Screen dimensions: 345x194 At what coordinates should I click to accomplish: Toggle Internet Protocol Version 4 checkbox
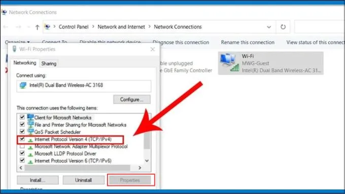(22, 139)
